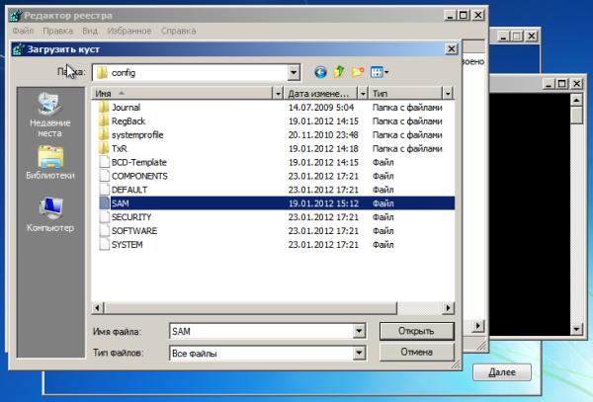Select the SOFTWARE file in the list
This screenshot has height=402, width=593.
(x=133, y=230)
